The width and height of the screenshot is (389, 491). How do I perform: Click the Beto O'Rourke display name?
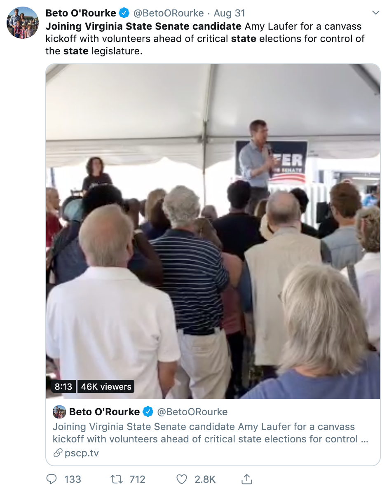(81, 13)
